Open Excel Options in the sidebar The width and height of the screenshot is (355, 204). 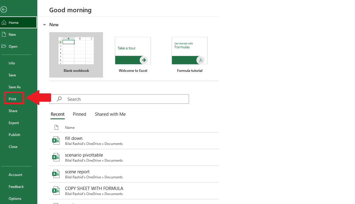15,199
